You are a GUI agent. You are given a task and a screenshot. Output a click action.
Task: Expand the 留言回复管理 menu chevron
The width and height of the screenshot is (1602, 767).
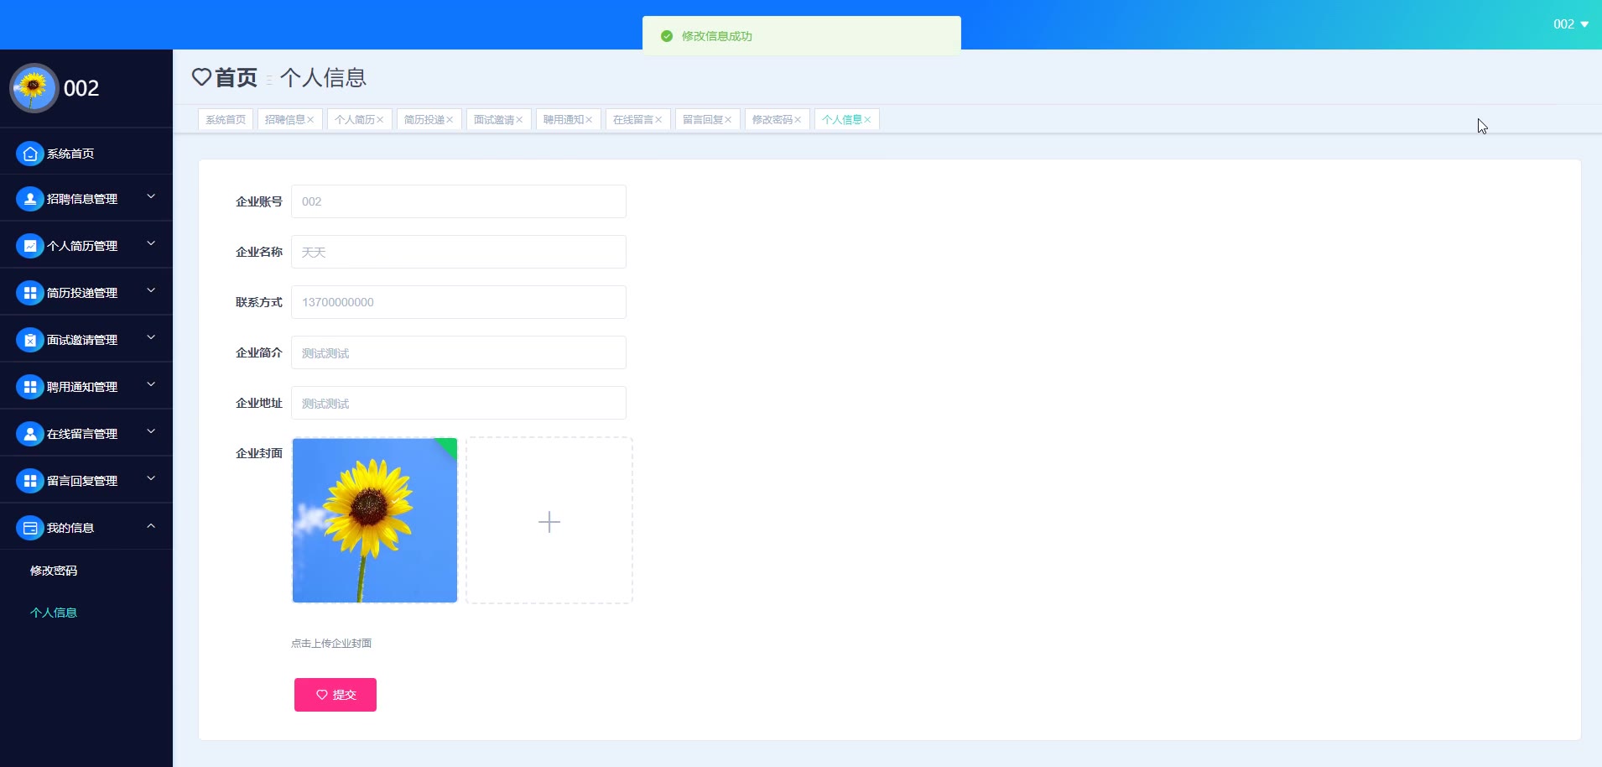[151, 478]
